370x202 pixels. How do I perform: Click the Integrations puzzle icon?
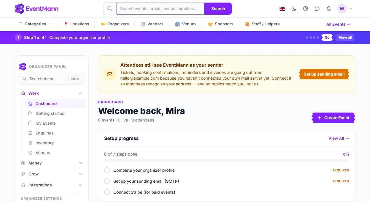(x=23, y=185)
